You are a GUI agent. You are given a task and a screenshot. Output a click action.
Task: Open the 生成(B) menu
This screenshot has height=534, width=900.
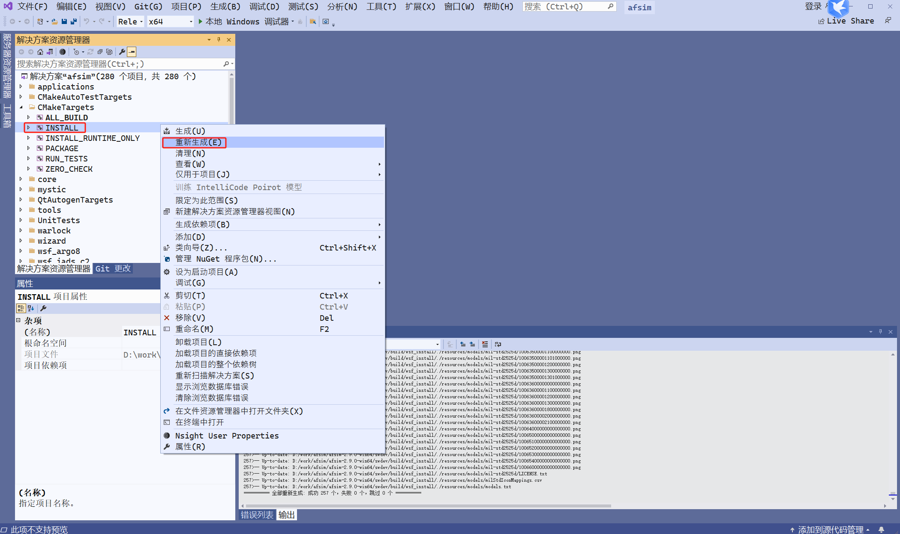225,6
